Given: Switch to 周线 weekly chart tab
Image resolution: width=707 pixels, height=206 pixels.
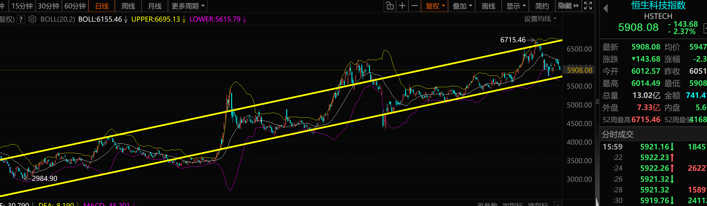Looking at the screenshot, I should tap(128, 6).
